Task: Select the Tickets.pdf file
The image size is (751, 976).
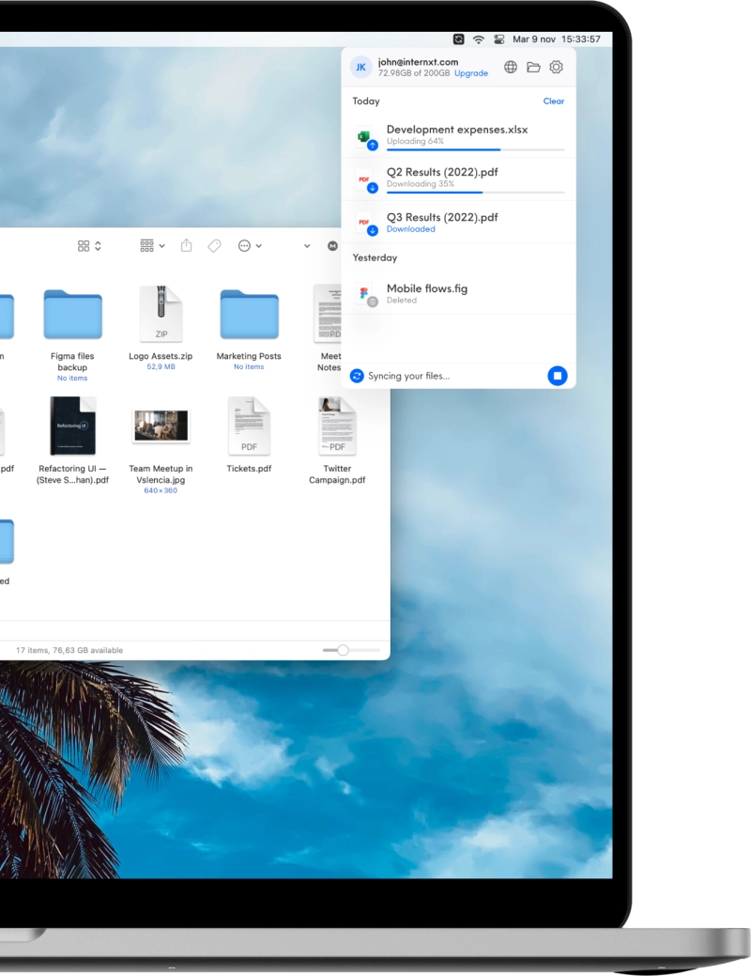Action: pyautogui.click(x=249, y=426)
